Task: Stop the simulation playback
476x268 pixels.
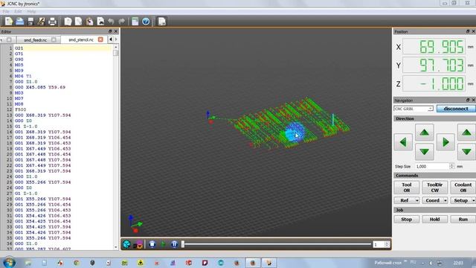Action: coord(152,244)
